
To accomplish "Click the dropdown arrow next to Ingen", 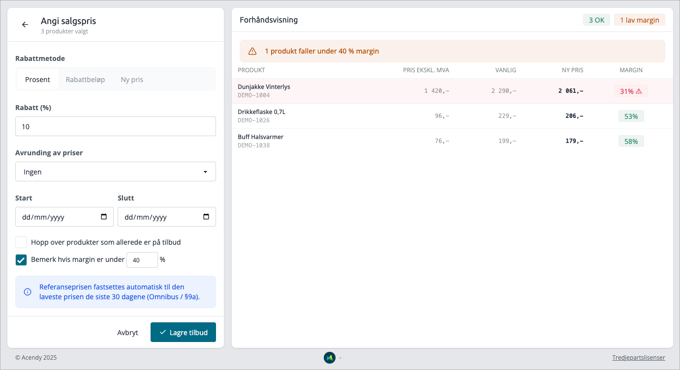I will (205, 172).
